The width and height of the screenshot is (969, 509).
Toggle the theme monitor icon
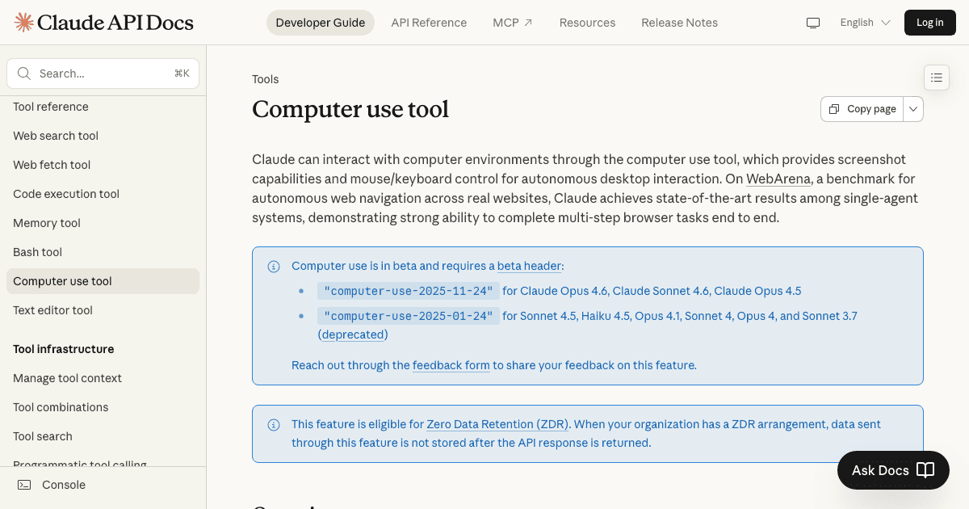point(813,23)
